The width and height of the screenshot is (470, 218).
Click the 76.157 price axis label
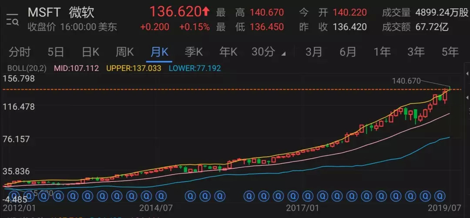17,139
